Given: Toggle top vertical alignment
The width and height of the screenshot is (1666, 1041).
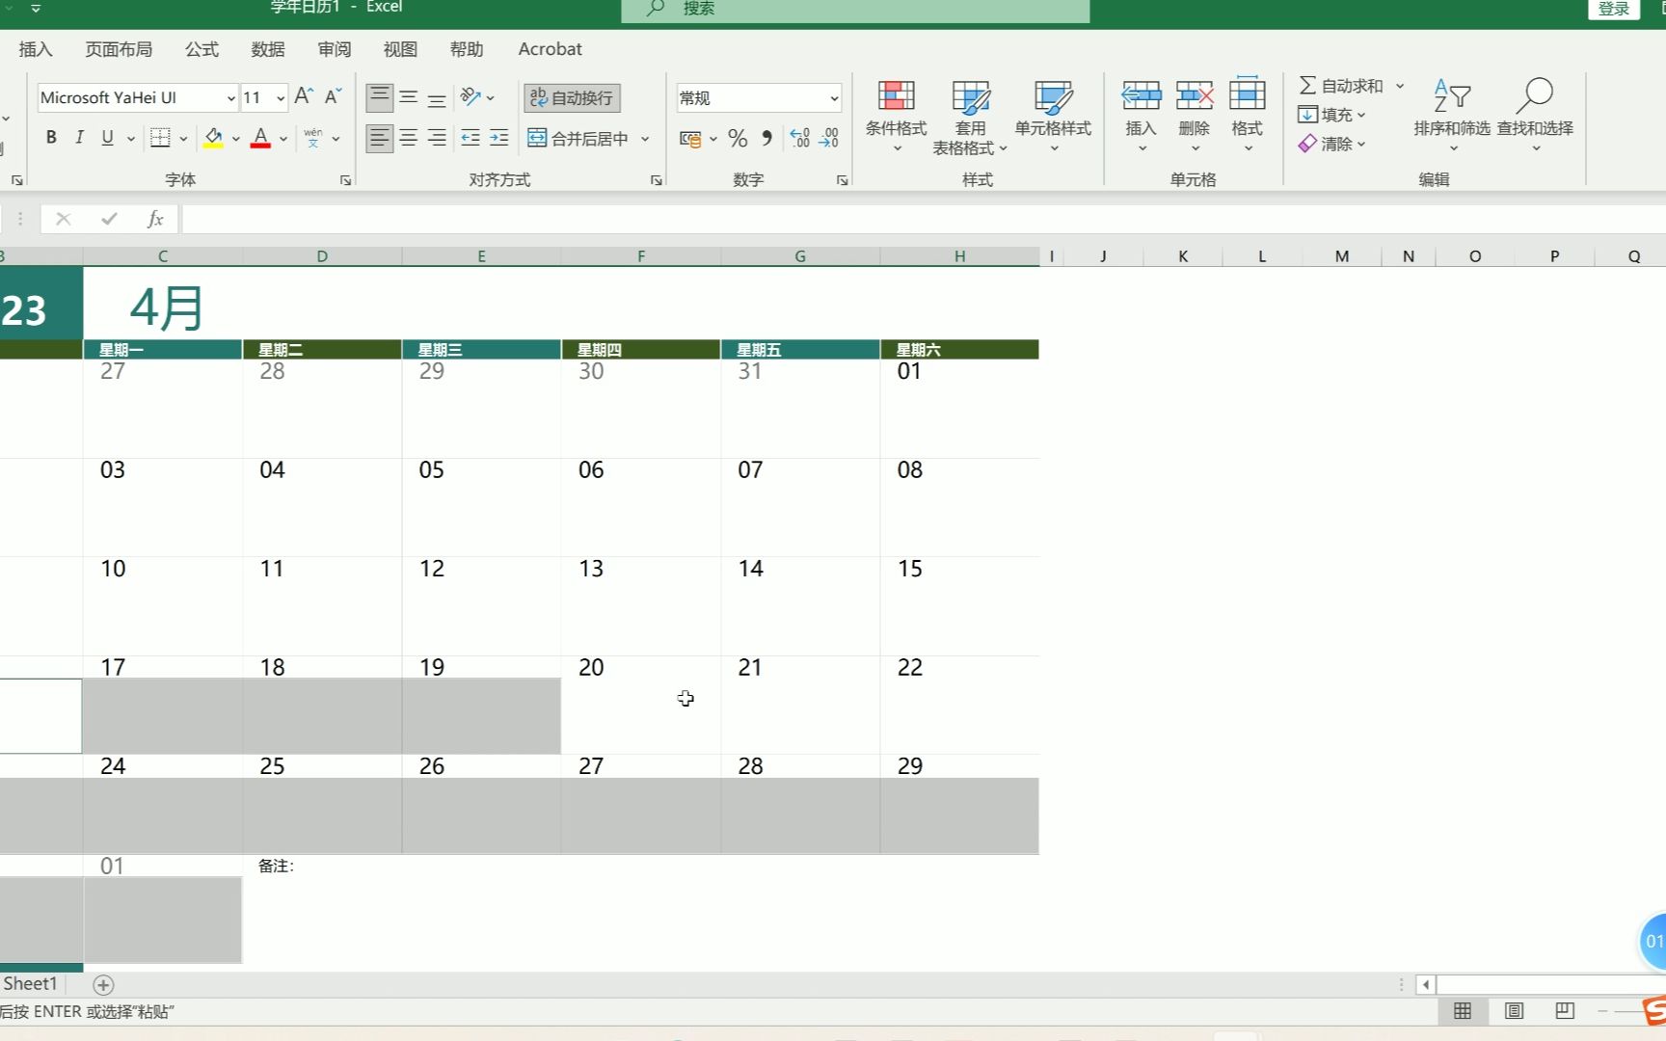Looking at the screenshot, I should 380,97.
